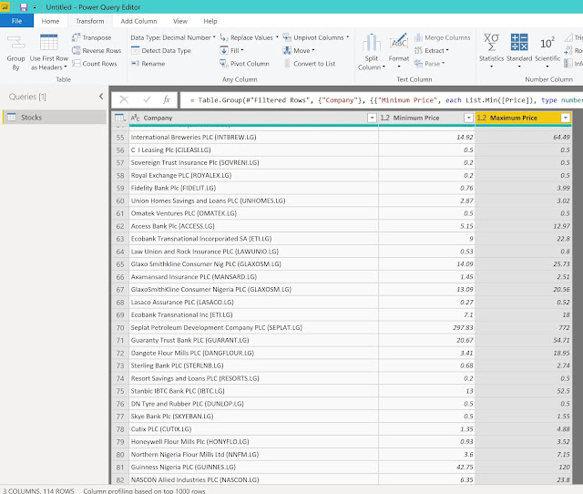Click the table corner menu icon
This screenshot has height=494, width=583.
pos(120,118)
